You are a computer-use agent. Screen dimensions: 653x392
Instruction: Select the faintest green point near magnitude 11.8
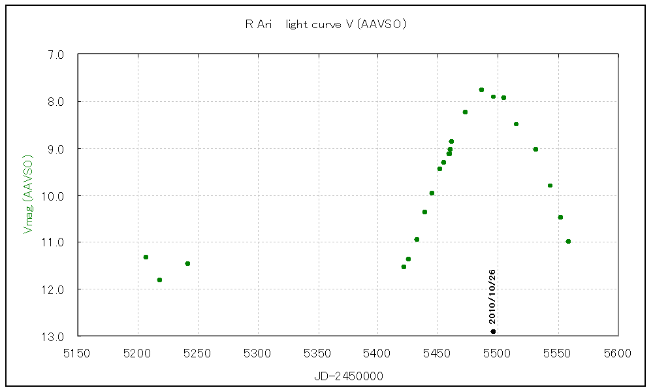pyautogui.click(x=159, y=280)
